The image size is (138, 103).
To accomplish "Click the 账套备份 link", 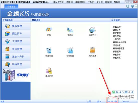I will (x=117, y=54).
